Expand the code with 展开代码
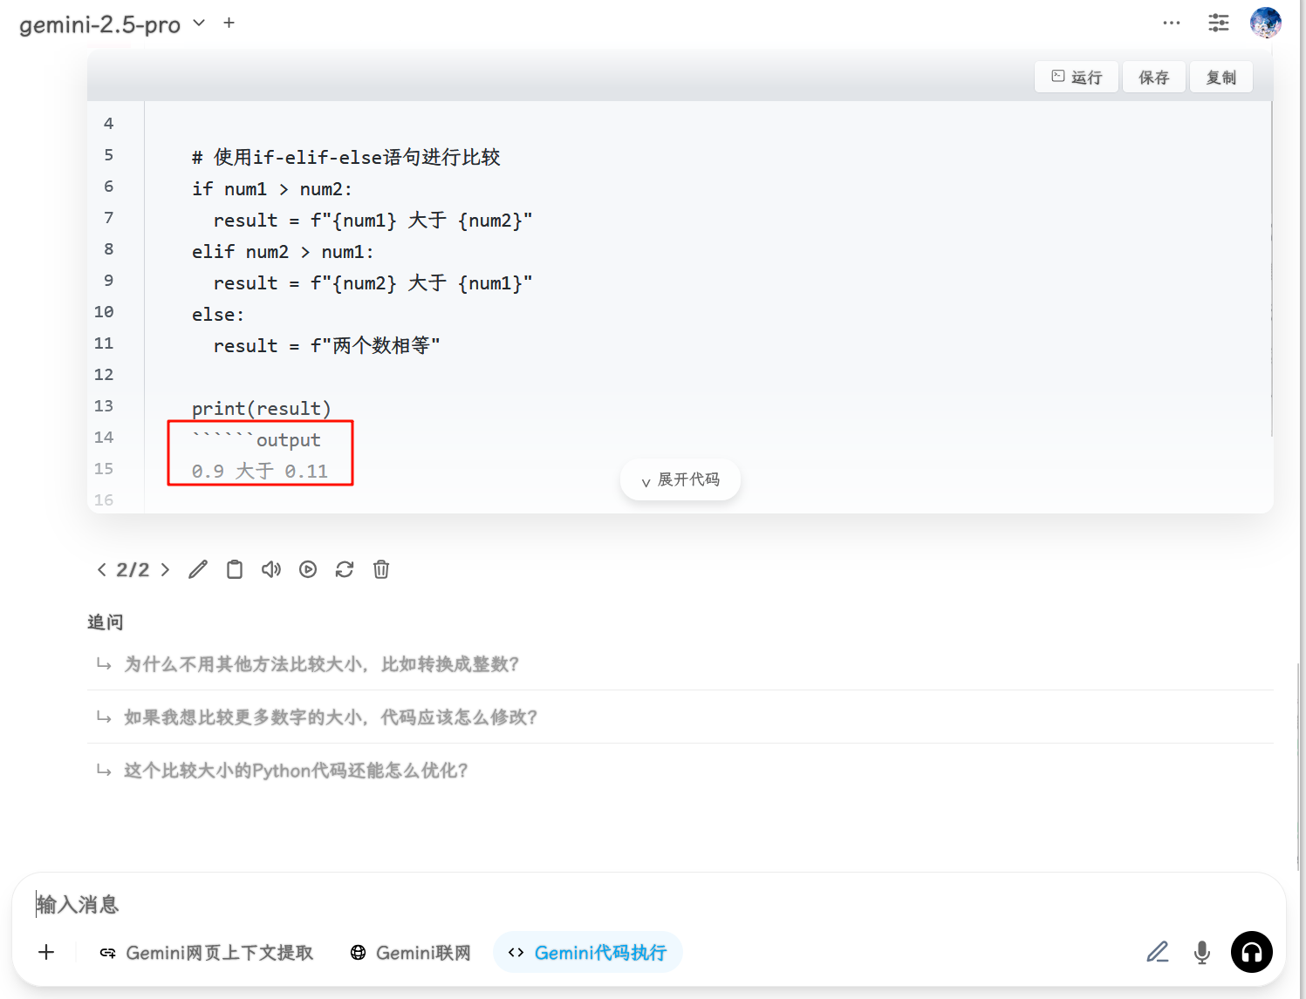 (680, 479)
